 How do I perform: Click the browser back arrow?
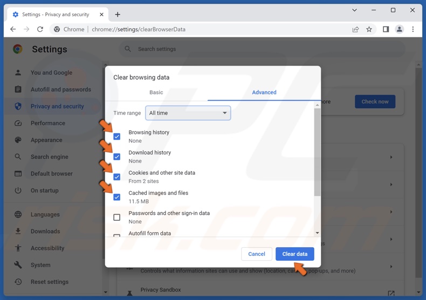pyautogui.click(x=13, y=29)
